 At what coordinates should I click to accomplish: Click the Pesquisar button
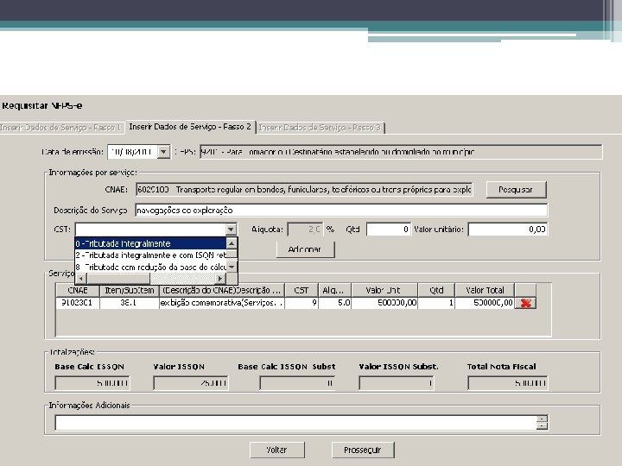(516, 190)
